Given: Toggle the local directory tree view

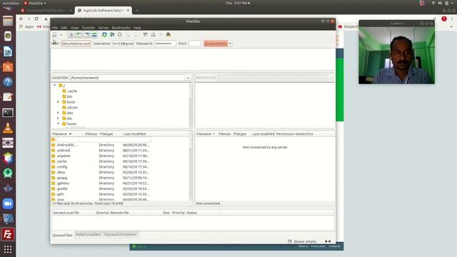Looking at the screenshot, I should tap(79, 35).
